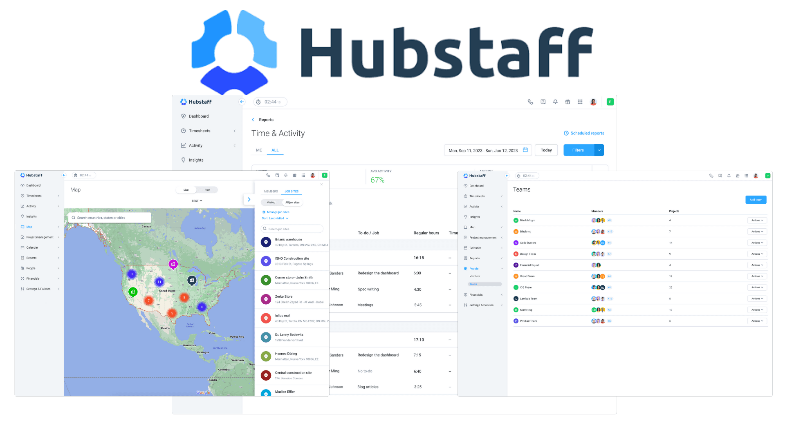785x441 pixels.
Task: Open the Teams window's notifications bell
Action: 729,176
